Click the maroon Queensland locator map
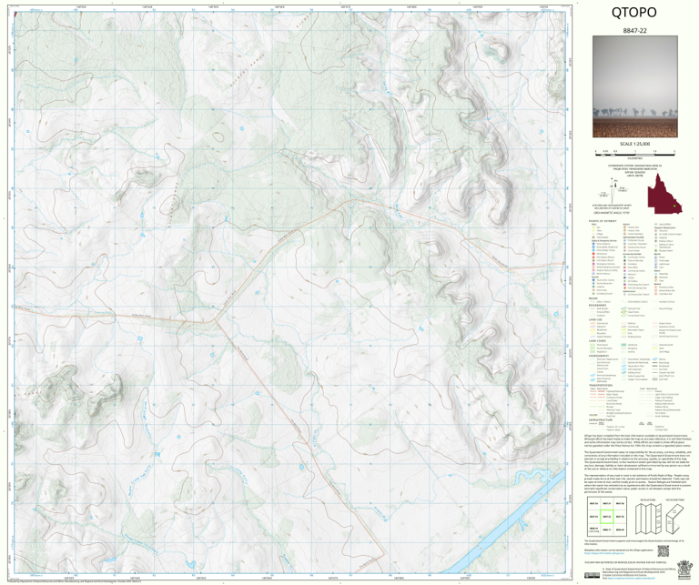Screen dimensions: 699x585 click(664, 195)
